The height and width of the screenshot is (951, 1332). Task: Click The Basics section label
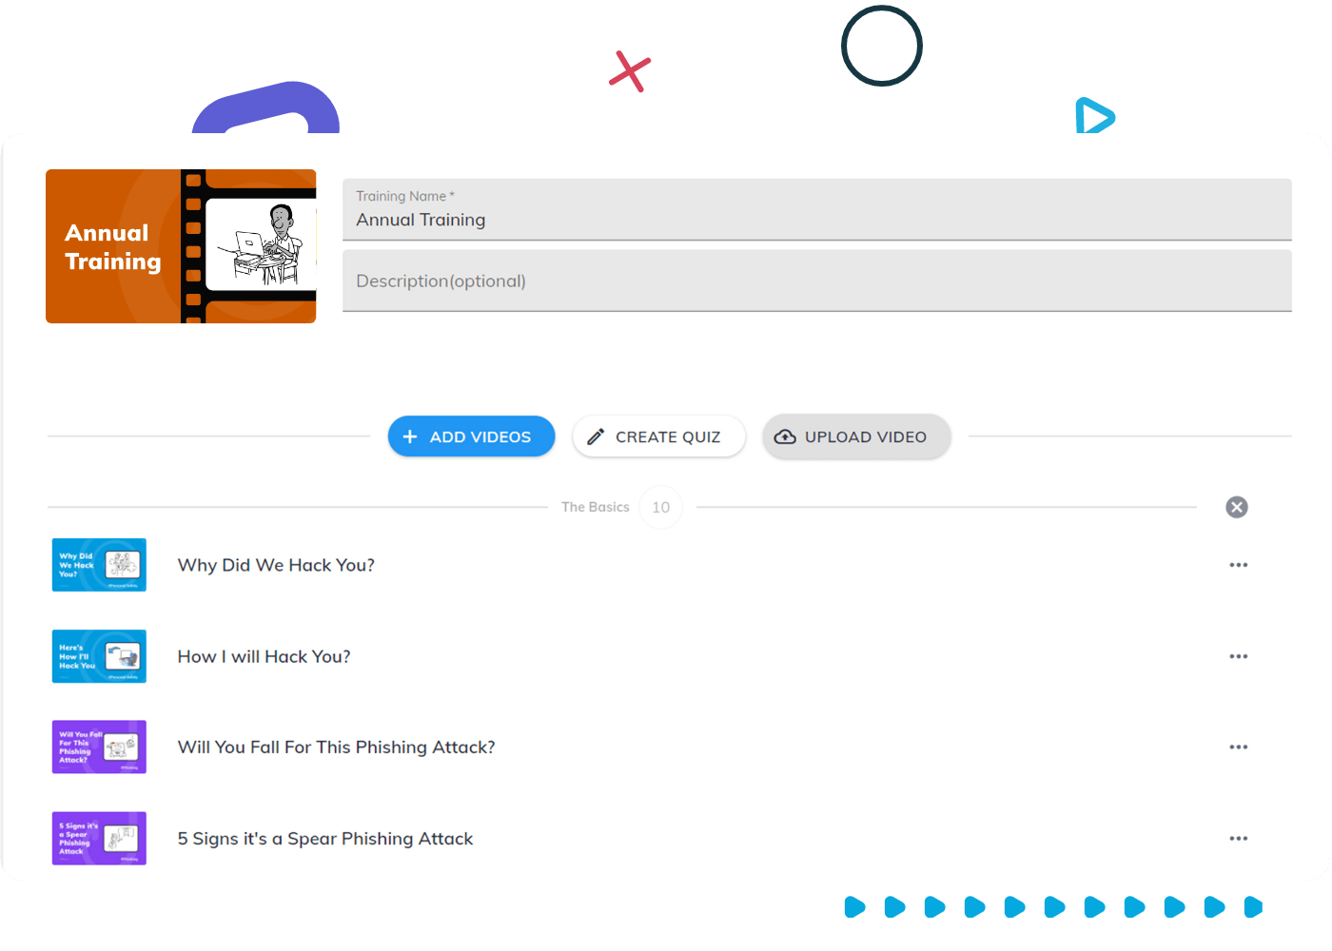[x=596, y=507]
